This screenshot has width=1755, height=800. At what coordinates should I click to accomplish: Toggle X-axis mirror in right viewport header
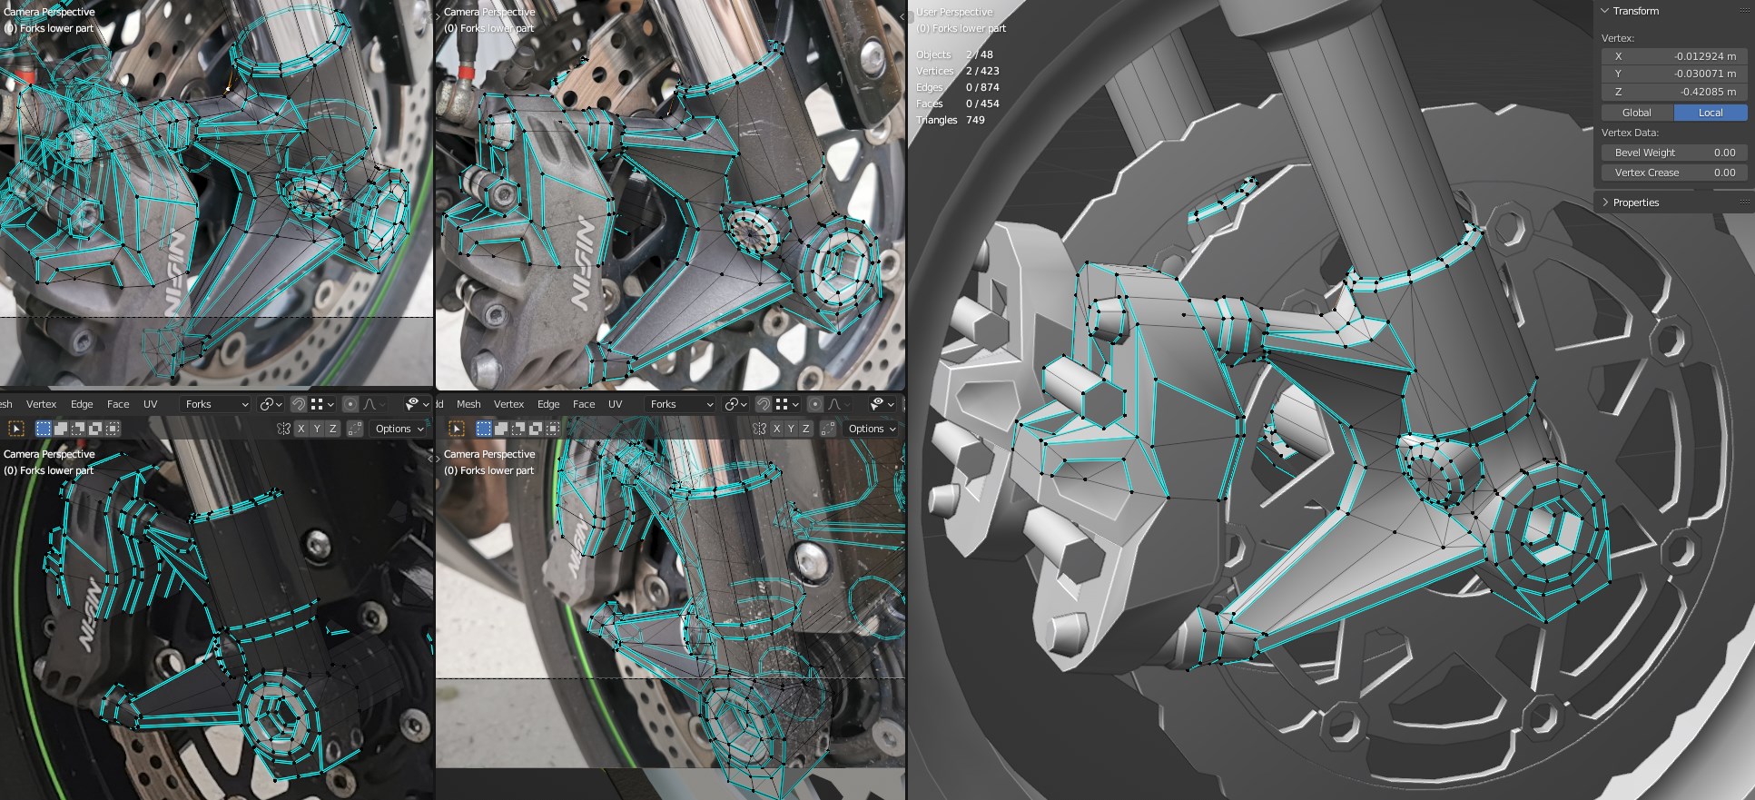(x=776, y=429)
